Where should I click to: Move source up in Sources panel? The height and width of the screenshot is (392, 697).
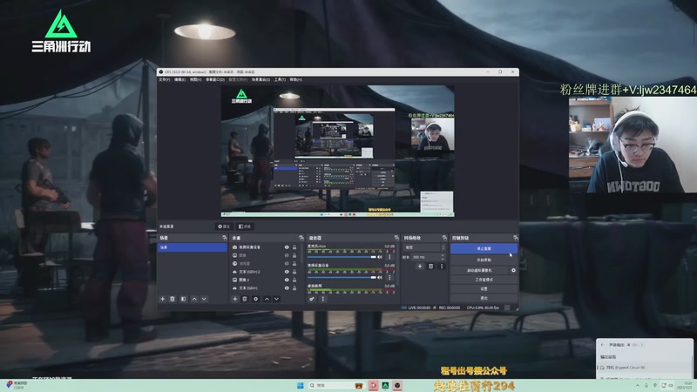(267, 299)
